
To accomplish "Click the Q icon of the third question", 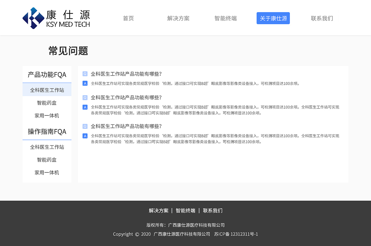I will coord(85,126).
